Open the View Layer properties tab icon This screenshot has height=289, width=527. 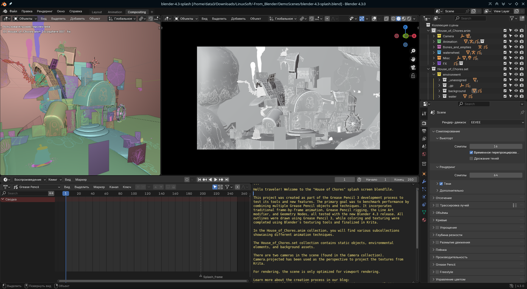click(424, 139)
